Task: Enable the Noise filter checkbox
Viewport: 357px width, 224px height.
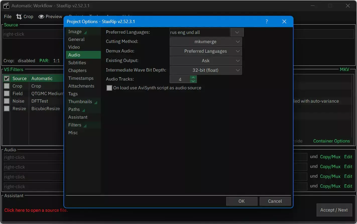Action: (x=7, y=101)
